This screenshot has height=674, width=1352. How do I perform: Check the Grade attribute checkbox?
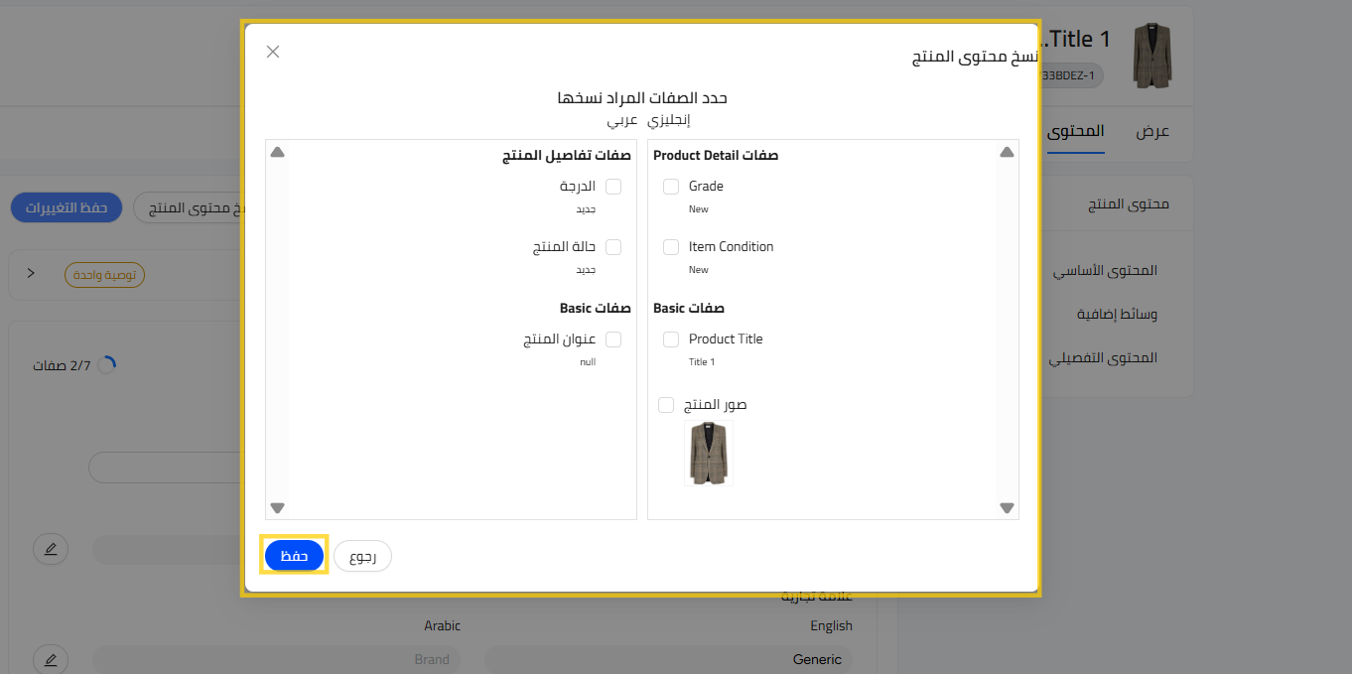(671, 187)
